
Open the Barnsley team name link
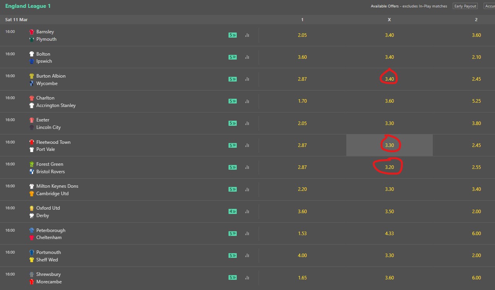click(45, 32)
